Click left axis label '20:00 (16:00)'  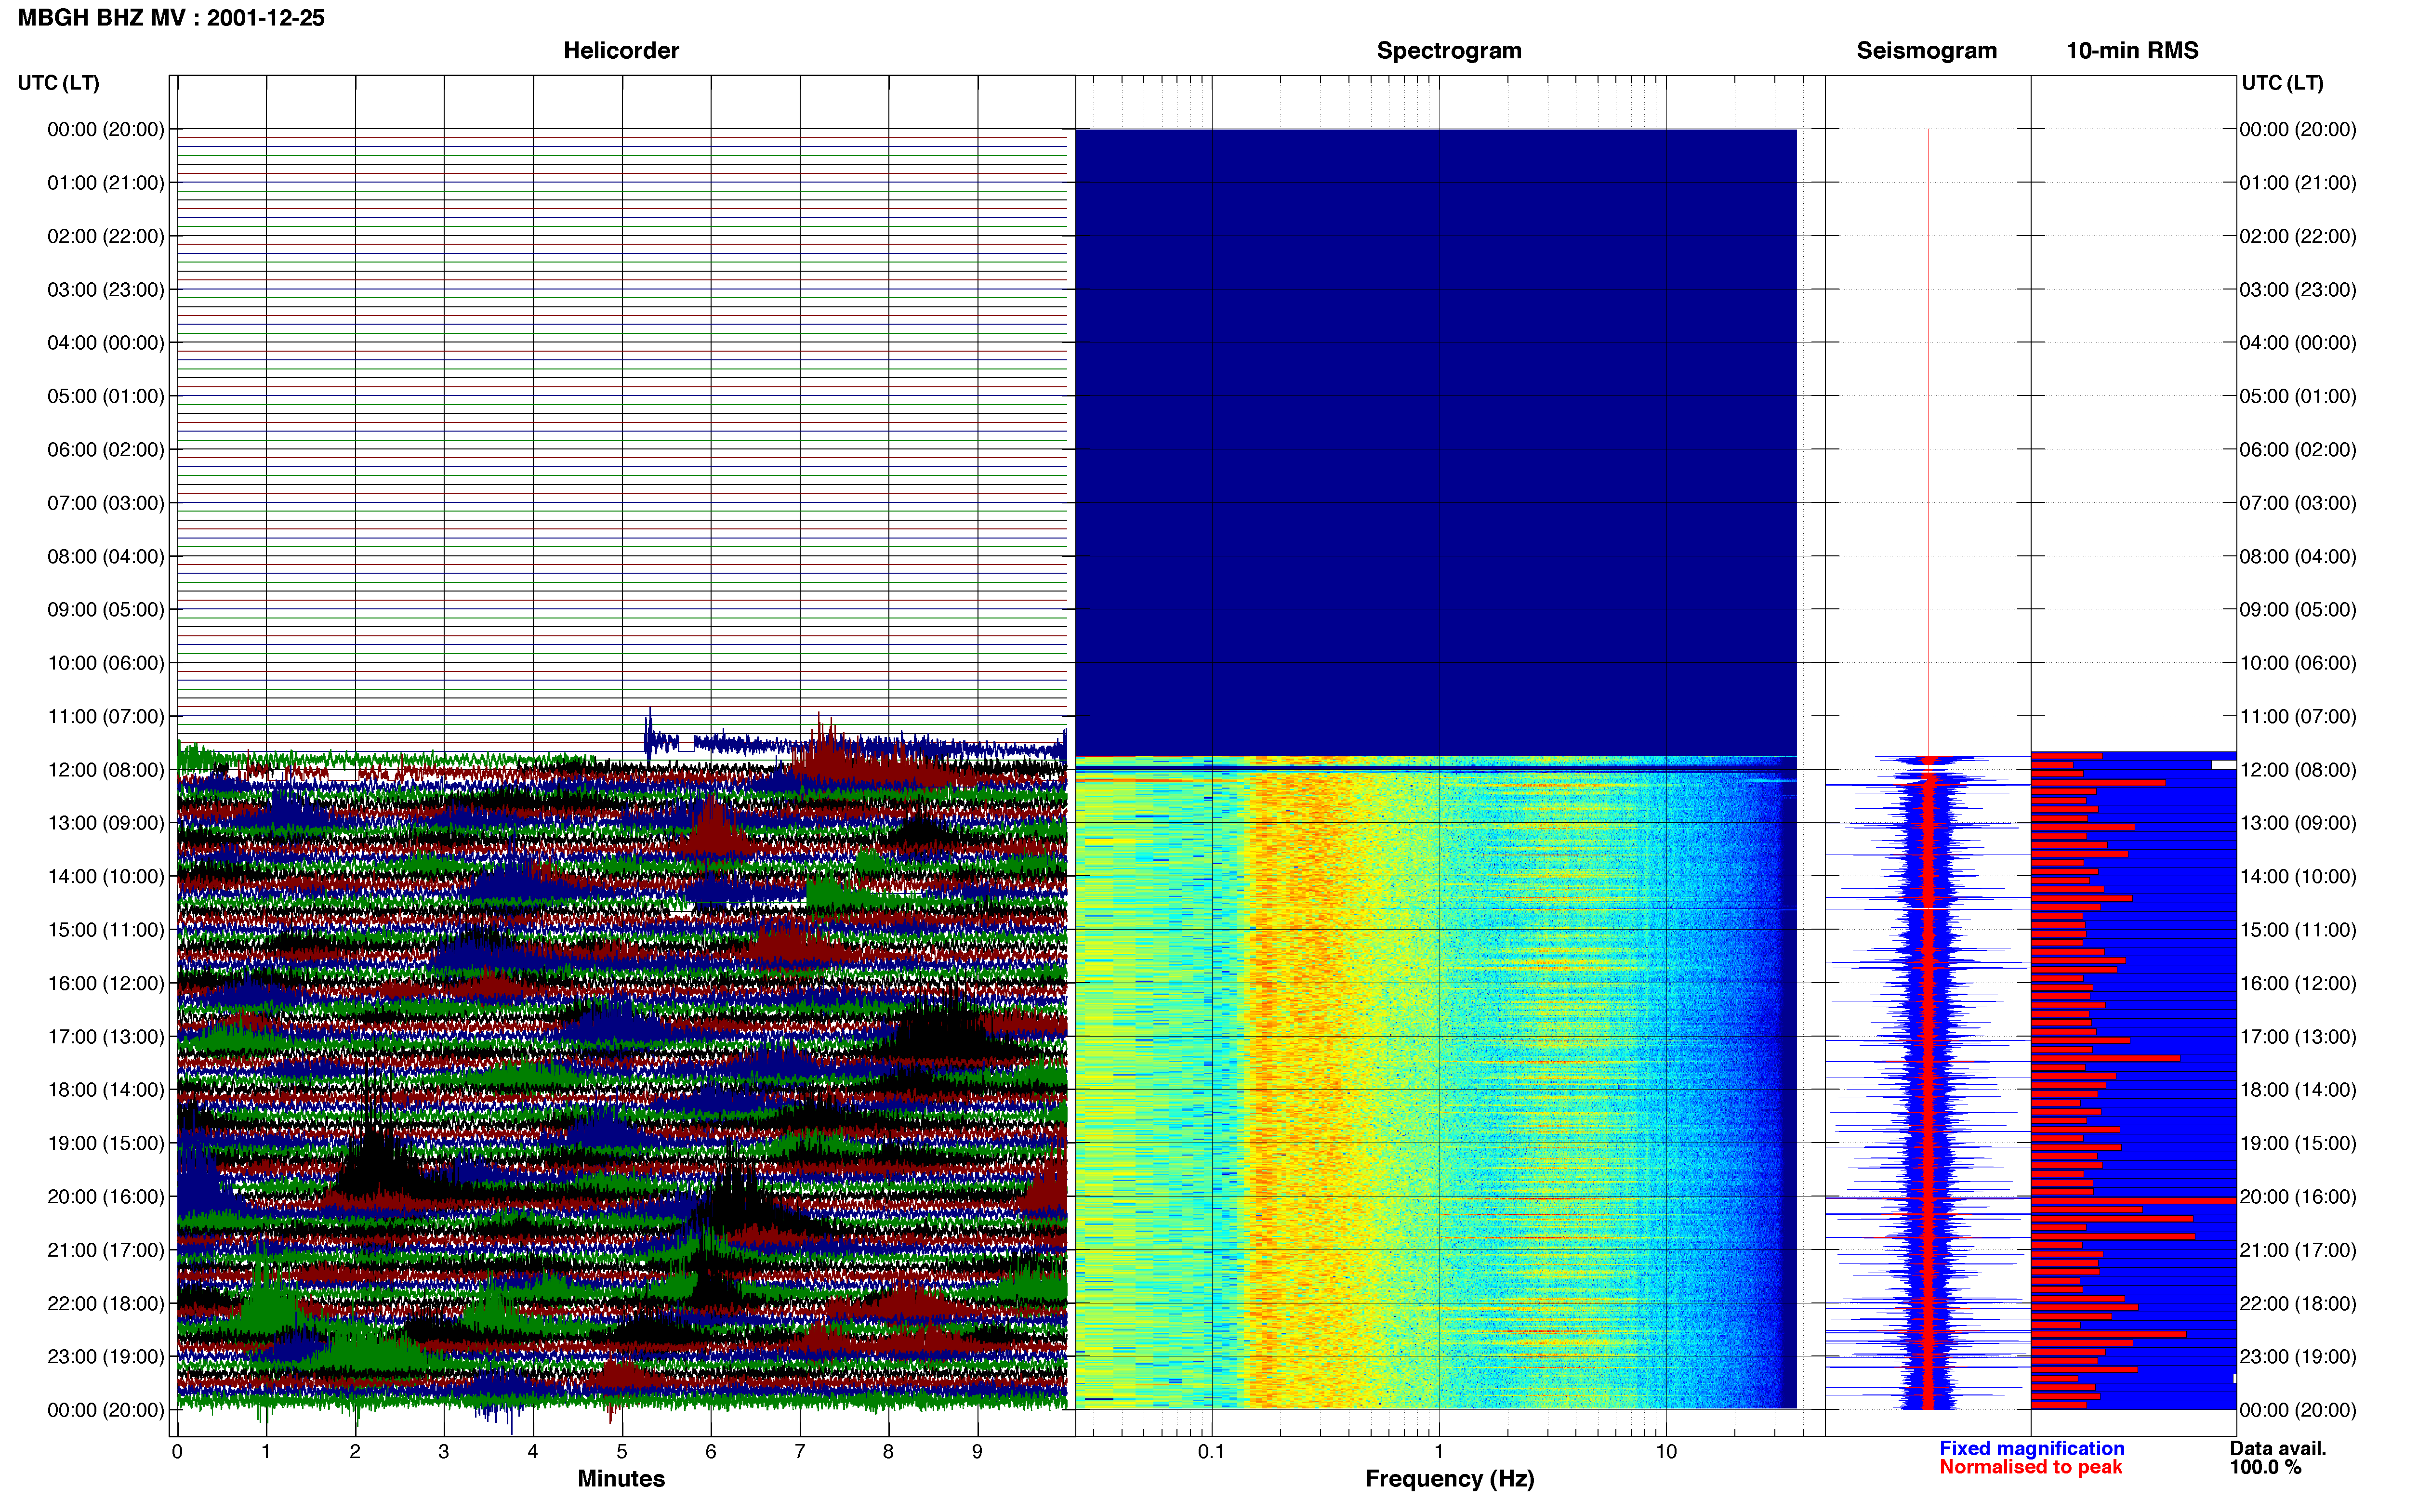pos(106,1197)
